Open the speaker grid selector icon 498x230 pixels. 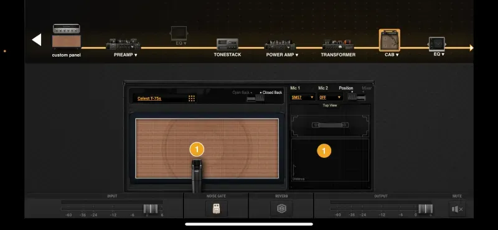pyautogui.click(x=192, y=98)
